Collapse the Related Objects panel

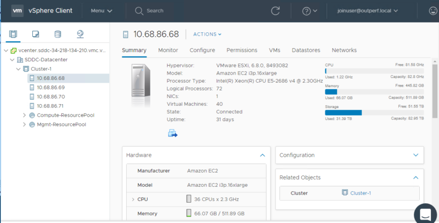[416, 178]
